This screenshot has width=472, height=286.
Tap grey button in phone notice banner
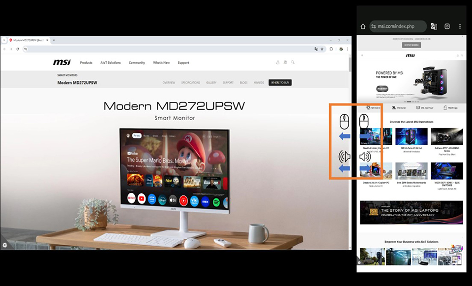(x=412, y=45)
